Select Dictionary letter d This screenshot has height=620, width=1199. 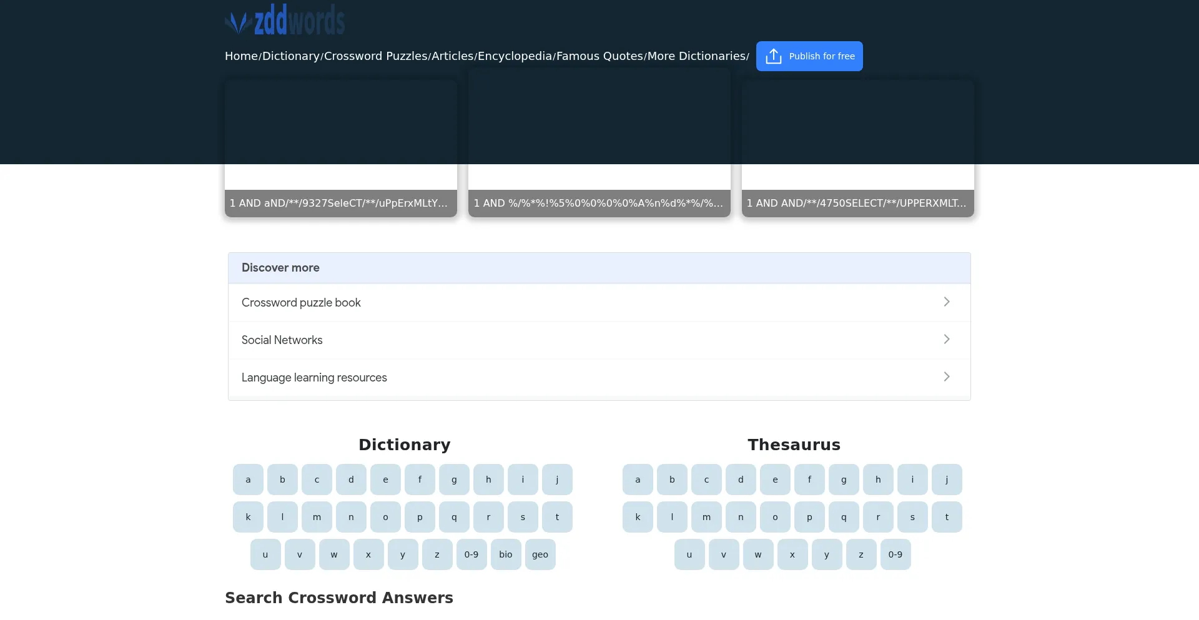click(x=351, y=480)
